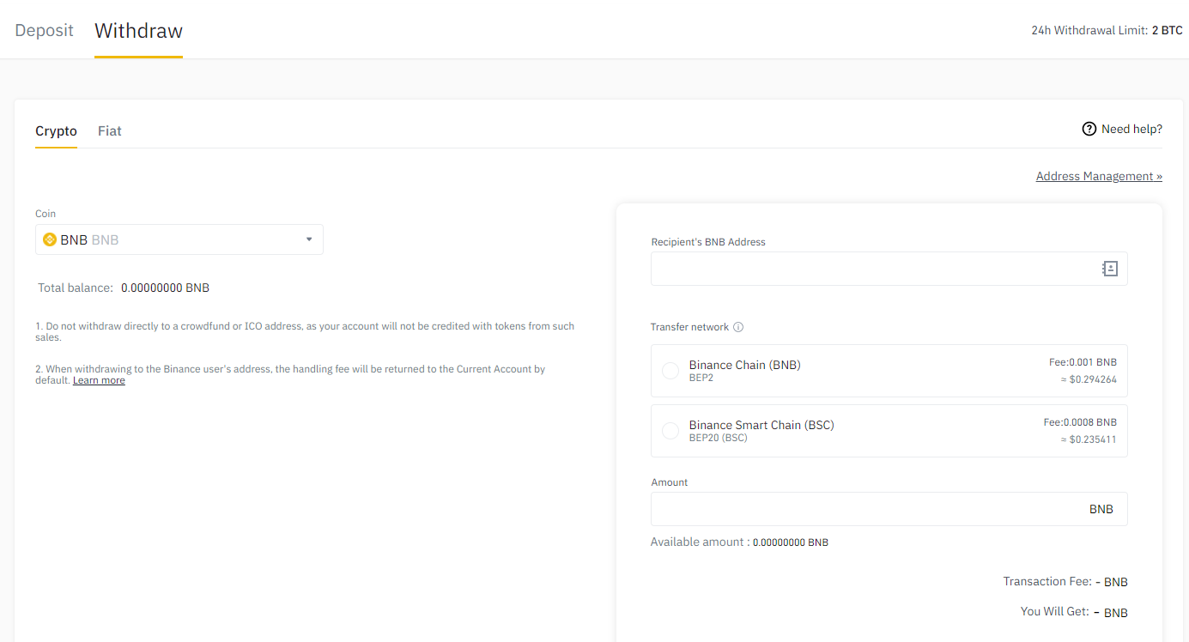Screen dimensions: 1189x642
Task: Follow the Learn more link
Action: pyautogui.click(x=99, y=380)
